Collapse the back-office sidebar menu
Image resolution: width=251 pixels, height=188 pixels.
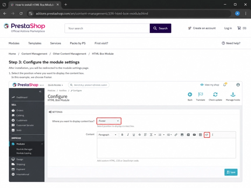click(x=40, y=92)
